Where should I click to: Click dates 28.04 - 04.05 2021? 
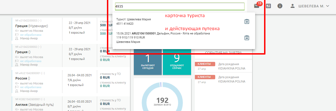coord(80,75)
